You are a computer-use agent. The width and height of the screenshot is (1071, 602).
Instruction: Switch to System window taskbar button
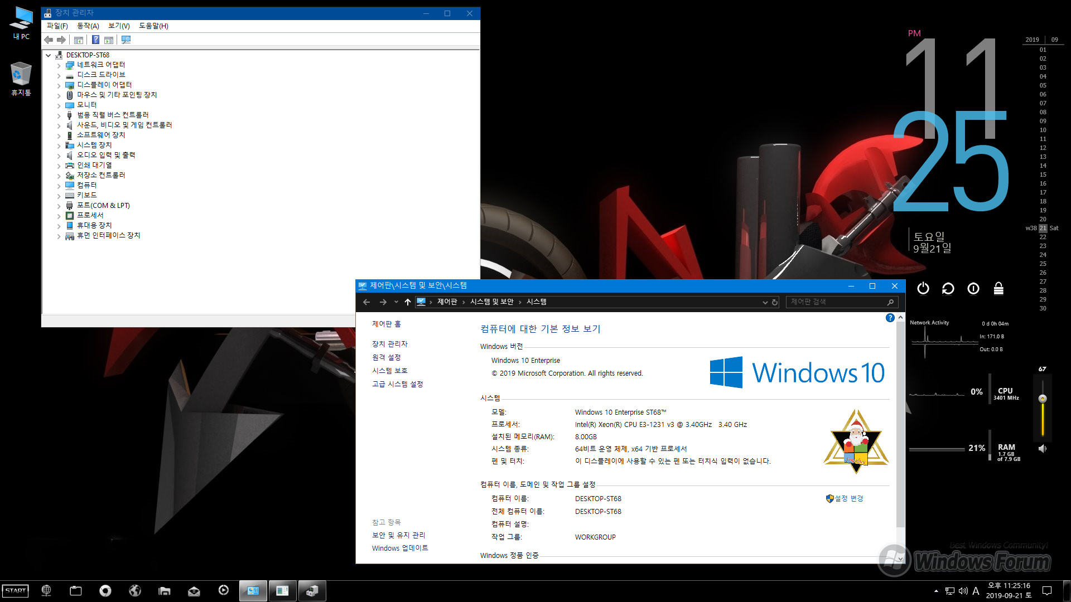253,590
